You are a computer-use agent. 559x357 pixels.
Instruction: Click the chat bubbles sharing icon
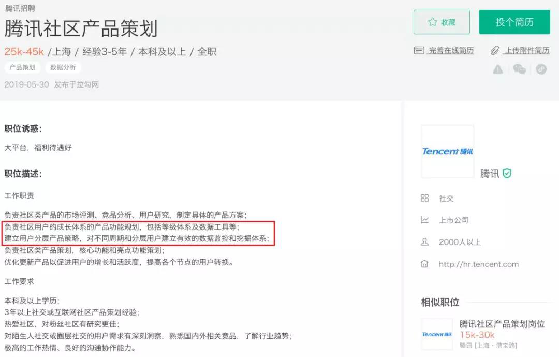pos(519,68)
